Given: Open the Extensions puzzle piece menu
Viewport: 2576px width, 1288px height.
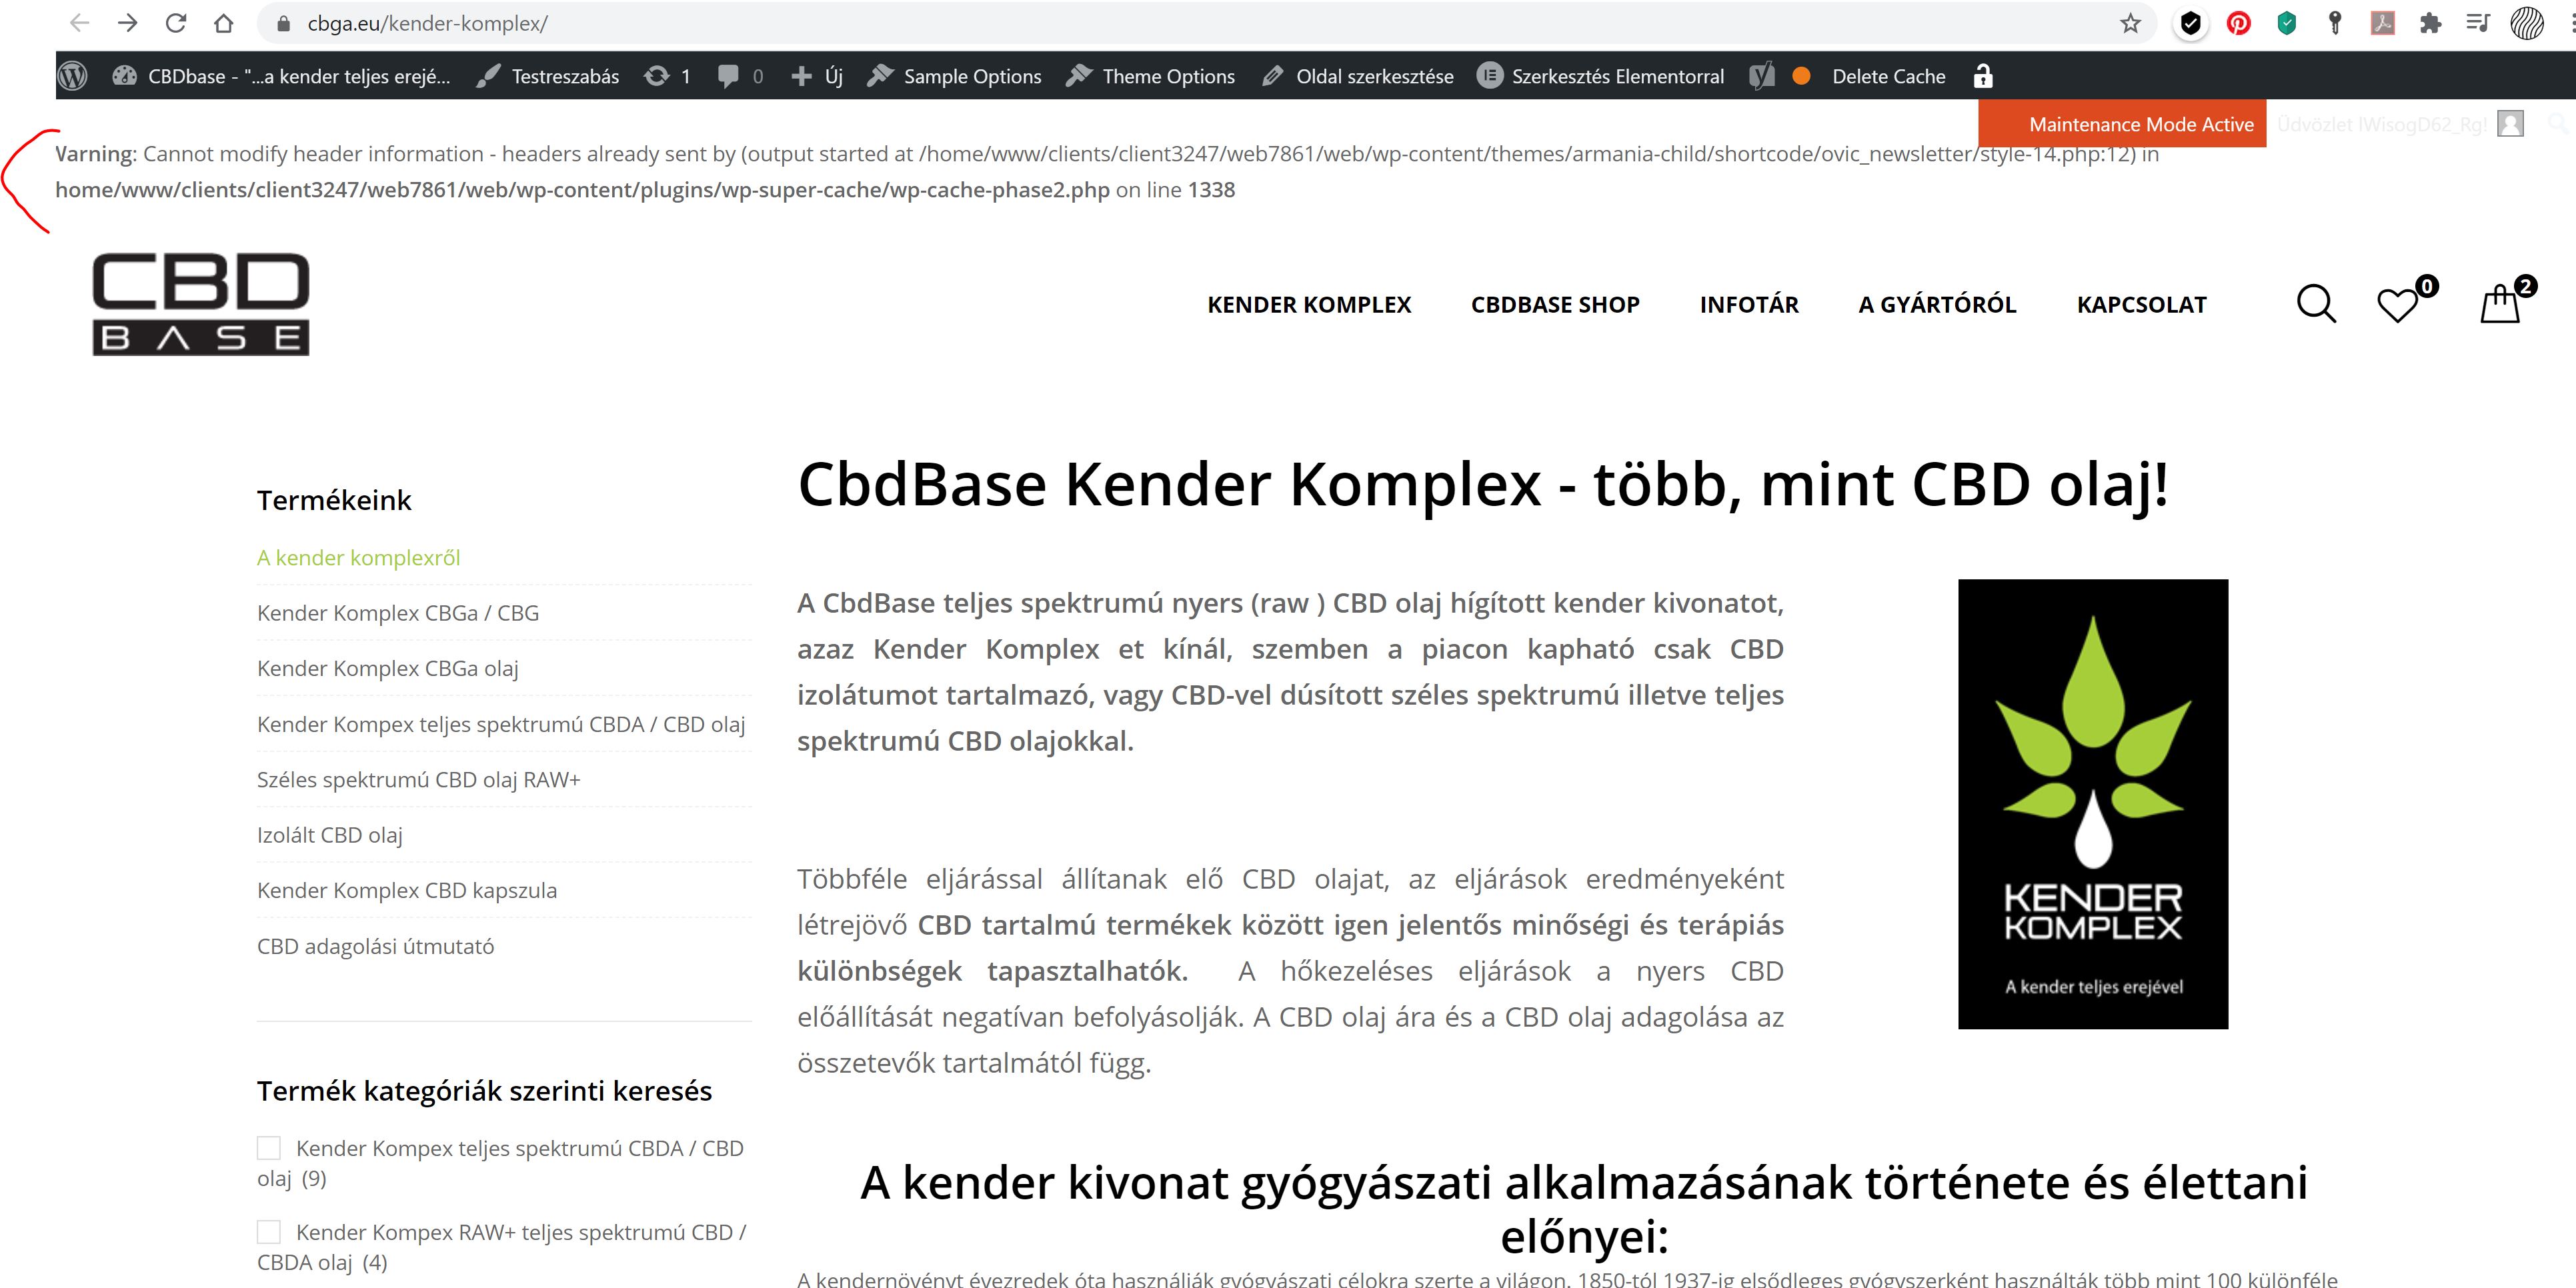Looking at the screenshot, I should pos(2430,23).
